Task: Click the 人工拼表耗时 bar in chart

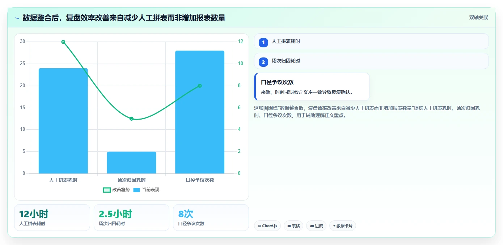Action: click(x=63, y=121)
